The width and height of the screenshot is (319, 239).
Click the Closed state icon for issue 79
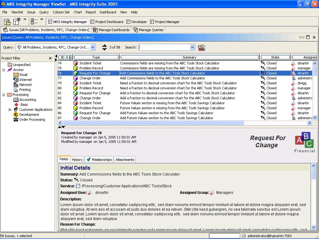pyautogui.click(x=263, y=83)
